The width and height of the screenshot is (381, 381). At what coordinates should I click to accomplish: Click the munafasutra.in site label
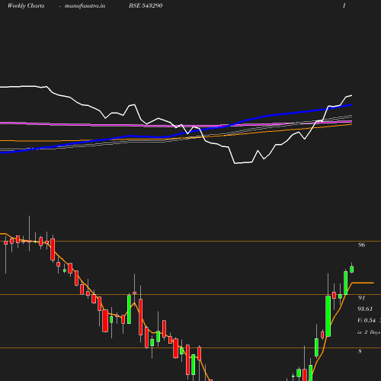[85, 5]
